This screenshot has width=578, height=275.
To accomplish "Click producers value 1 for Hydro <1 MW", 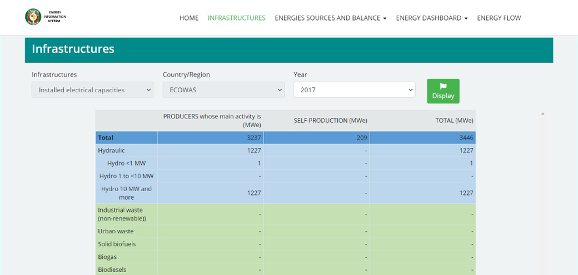I will [x=259, y=163].
